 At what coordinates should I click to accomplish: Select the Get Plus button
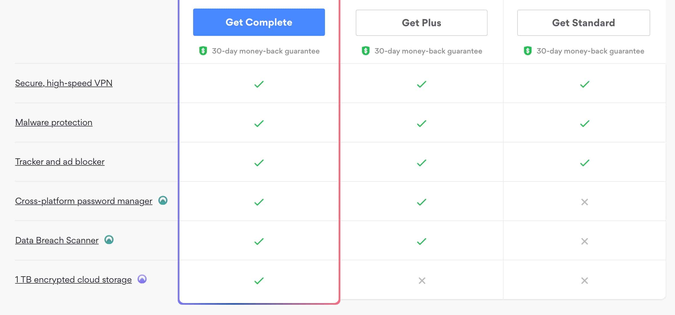[x=422, y=23]
